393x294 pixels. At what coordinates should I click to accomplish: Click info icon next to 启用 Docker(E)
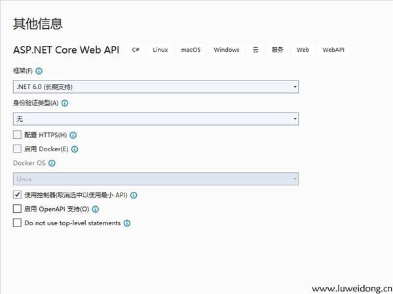point(75,149)
